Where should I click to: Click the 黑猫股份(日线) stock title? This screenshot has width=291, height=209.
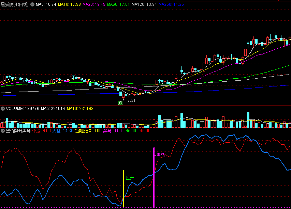pyautogui.click(x=15, y=4)
